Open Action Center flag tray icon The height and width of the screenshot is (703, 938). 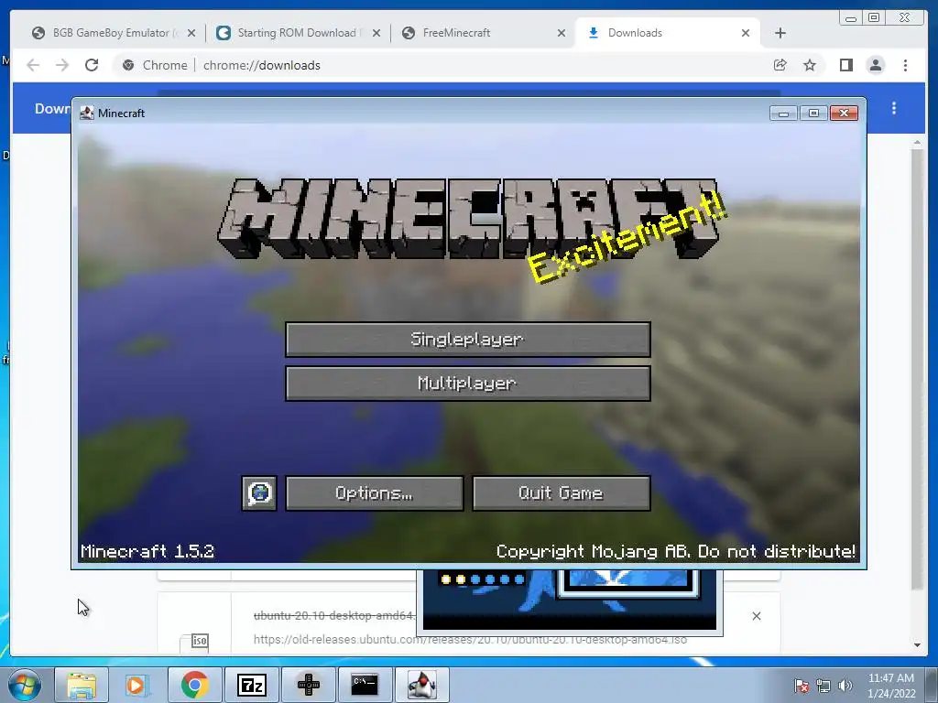click(802, 687)
